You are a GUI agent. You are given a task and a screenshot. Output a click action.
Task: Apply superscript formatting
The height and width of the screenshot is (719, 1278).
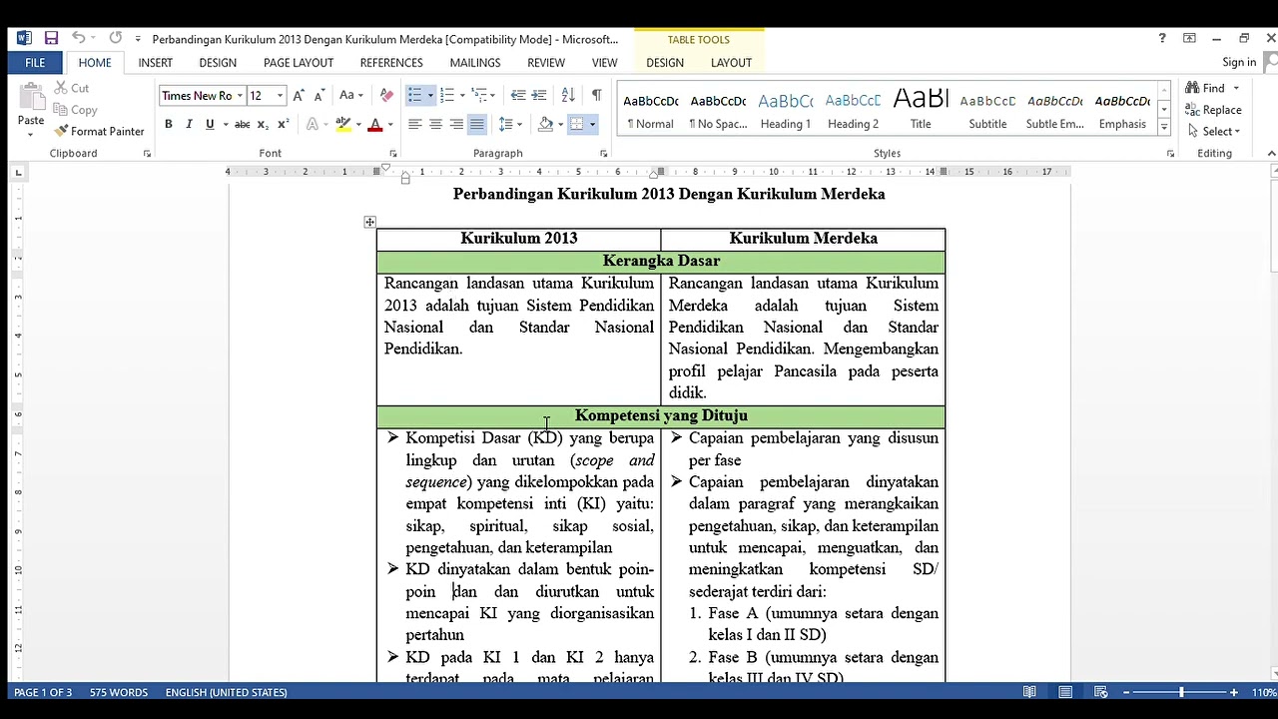pos(284,124)
